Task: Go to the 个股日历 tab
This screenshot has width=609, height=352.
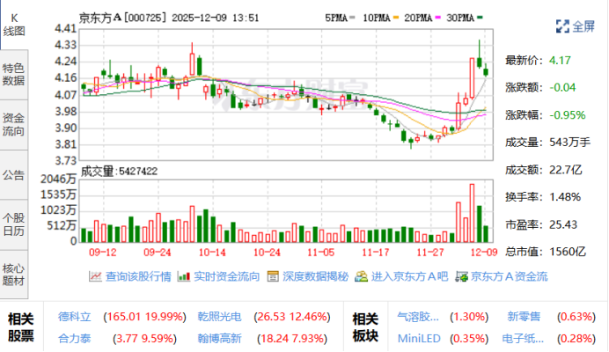Action: pyautogui.click(x=14, y=224)
